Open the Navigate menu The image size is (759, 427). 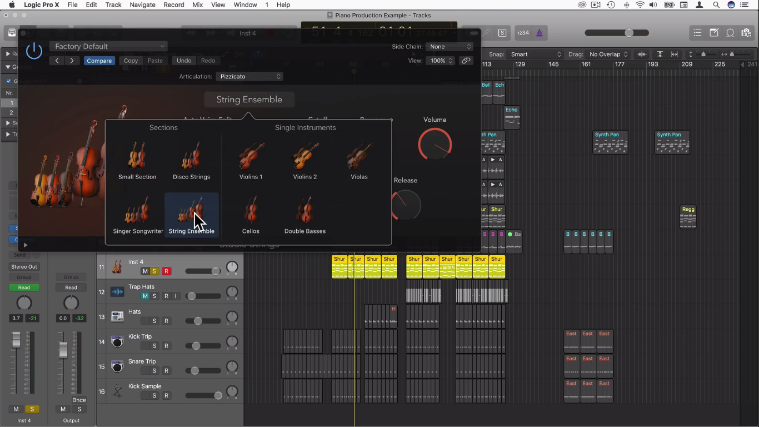[142, 5]
